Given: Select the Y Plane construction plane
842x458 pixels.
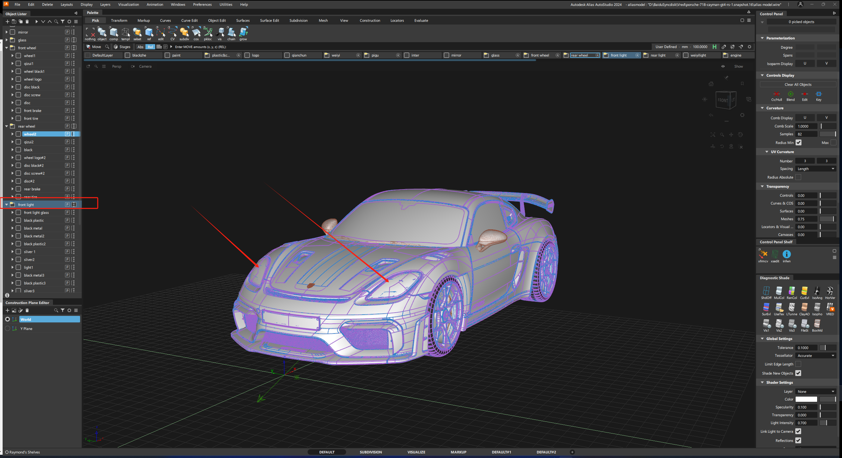Looking at the screenshot, I should tap(26, 329).
